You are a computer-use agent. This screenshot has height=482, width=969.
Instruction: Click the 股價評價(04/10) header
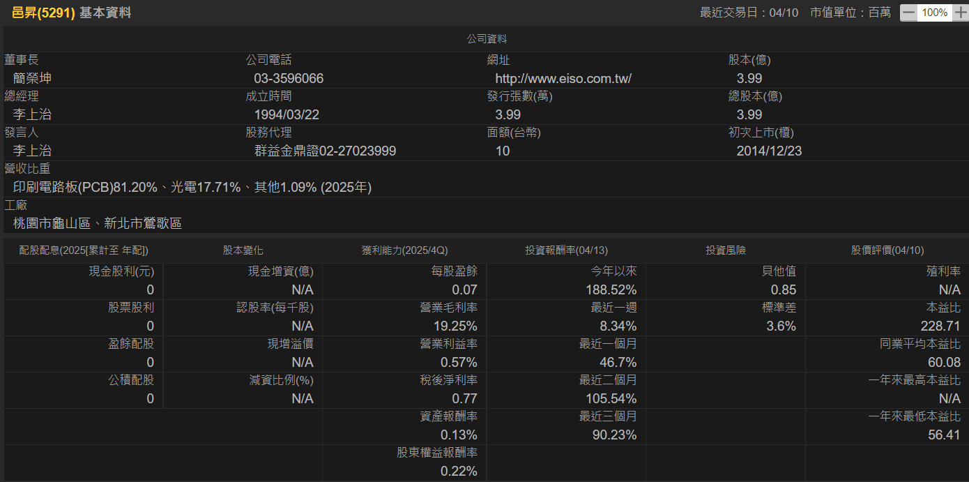pos(887,250)
